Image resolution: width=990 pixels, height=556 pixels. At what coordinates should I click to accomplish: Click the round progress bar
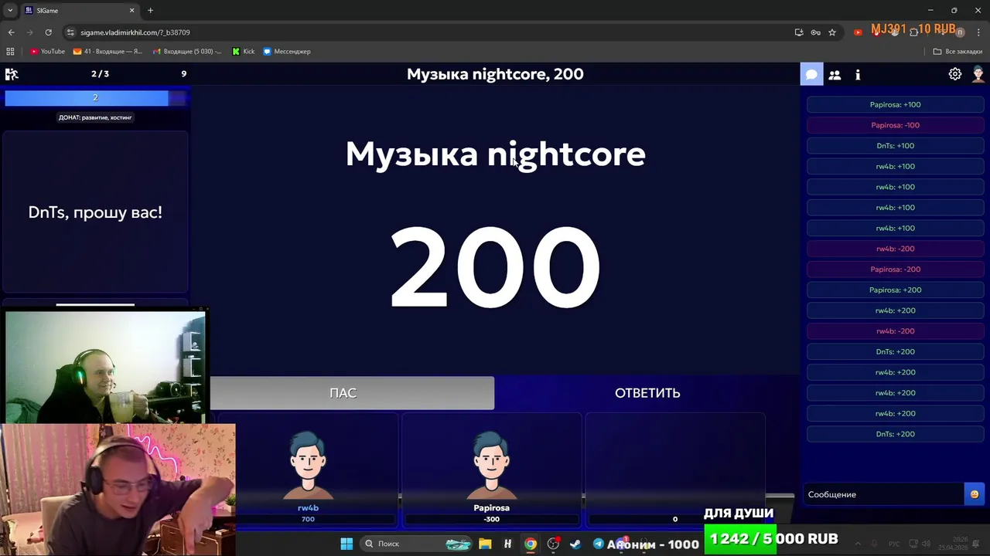(x=95, y=97)
